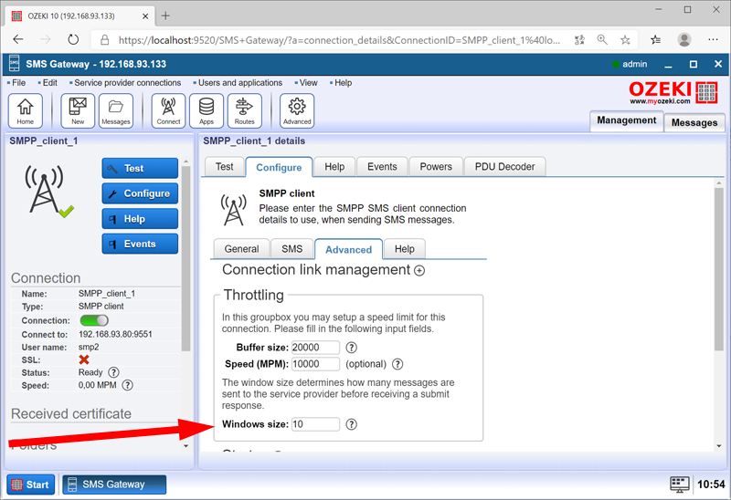Open the Messages folder toolbar icon

pos(116,110)
